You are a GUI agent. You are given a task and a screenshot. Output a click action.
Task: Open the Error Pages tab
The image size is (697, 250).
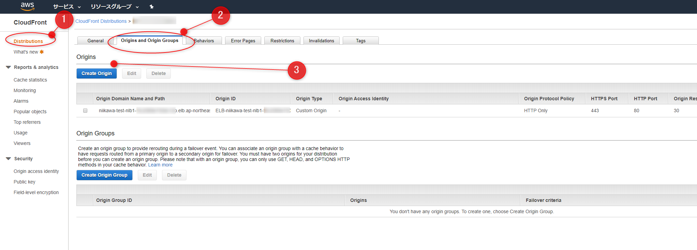243,41
